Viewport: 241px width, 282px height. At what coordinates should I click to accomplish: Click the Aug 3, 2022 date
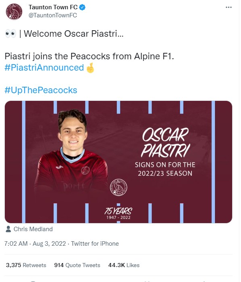(x=49, y=244)
